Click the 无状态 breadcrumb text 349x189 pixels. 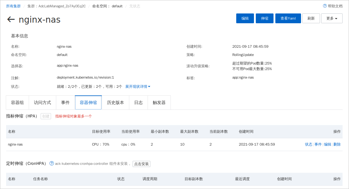click(x=135, y=6)
